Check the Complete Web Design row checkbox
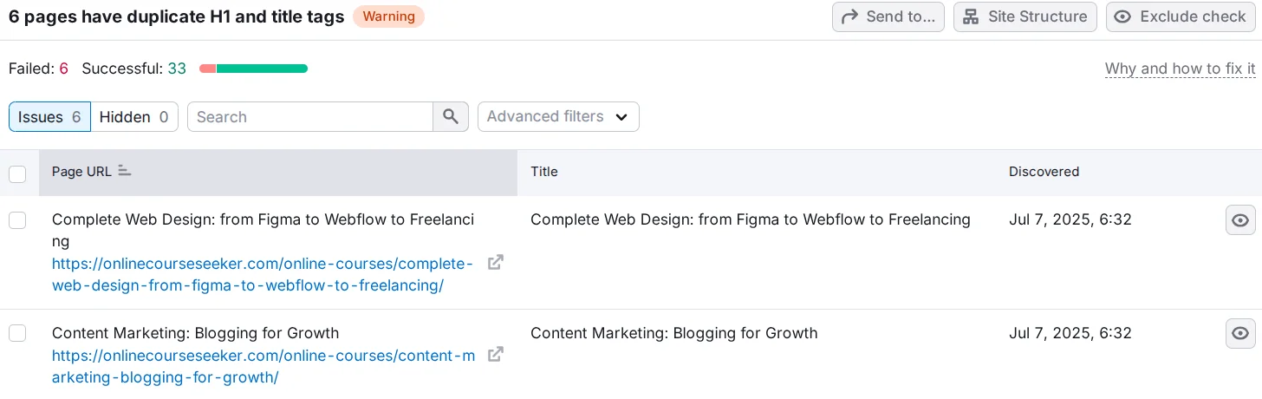 click(17, 220)
